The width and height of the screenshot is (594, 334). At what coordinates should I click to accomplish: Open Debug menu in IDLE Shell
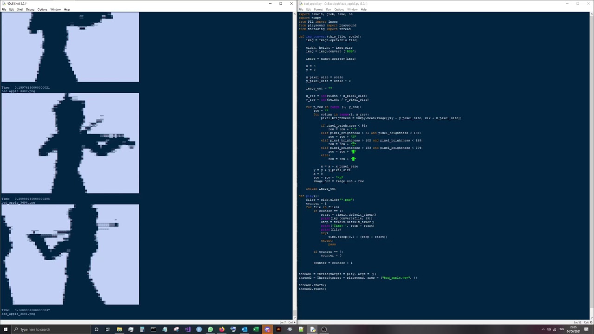coord(30,9)
